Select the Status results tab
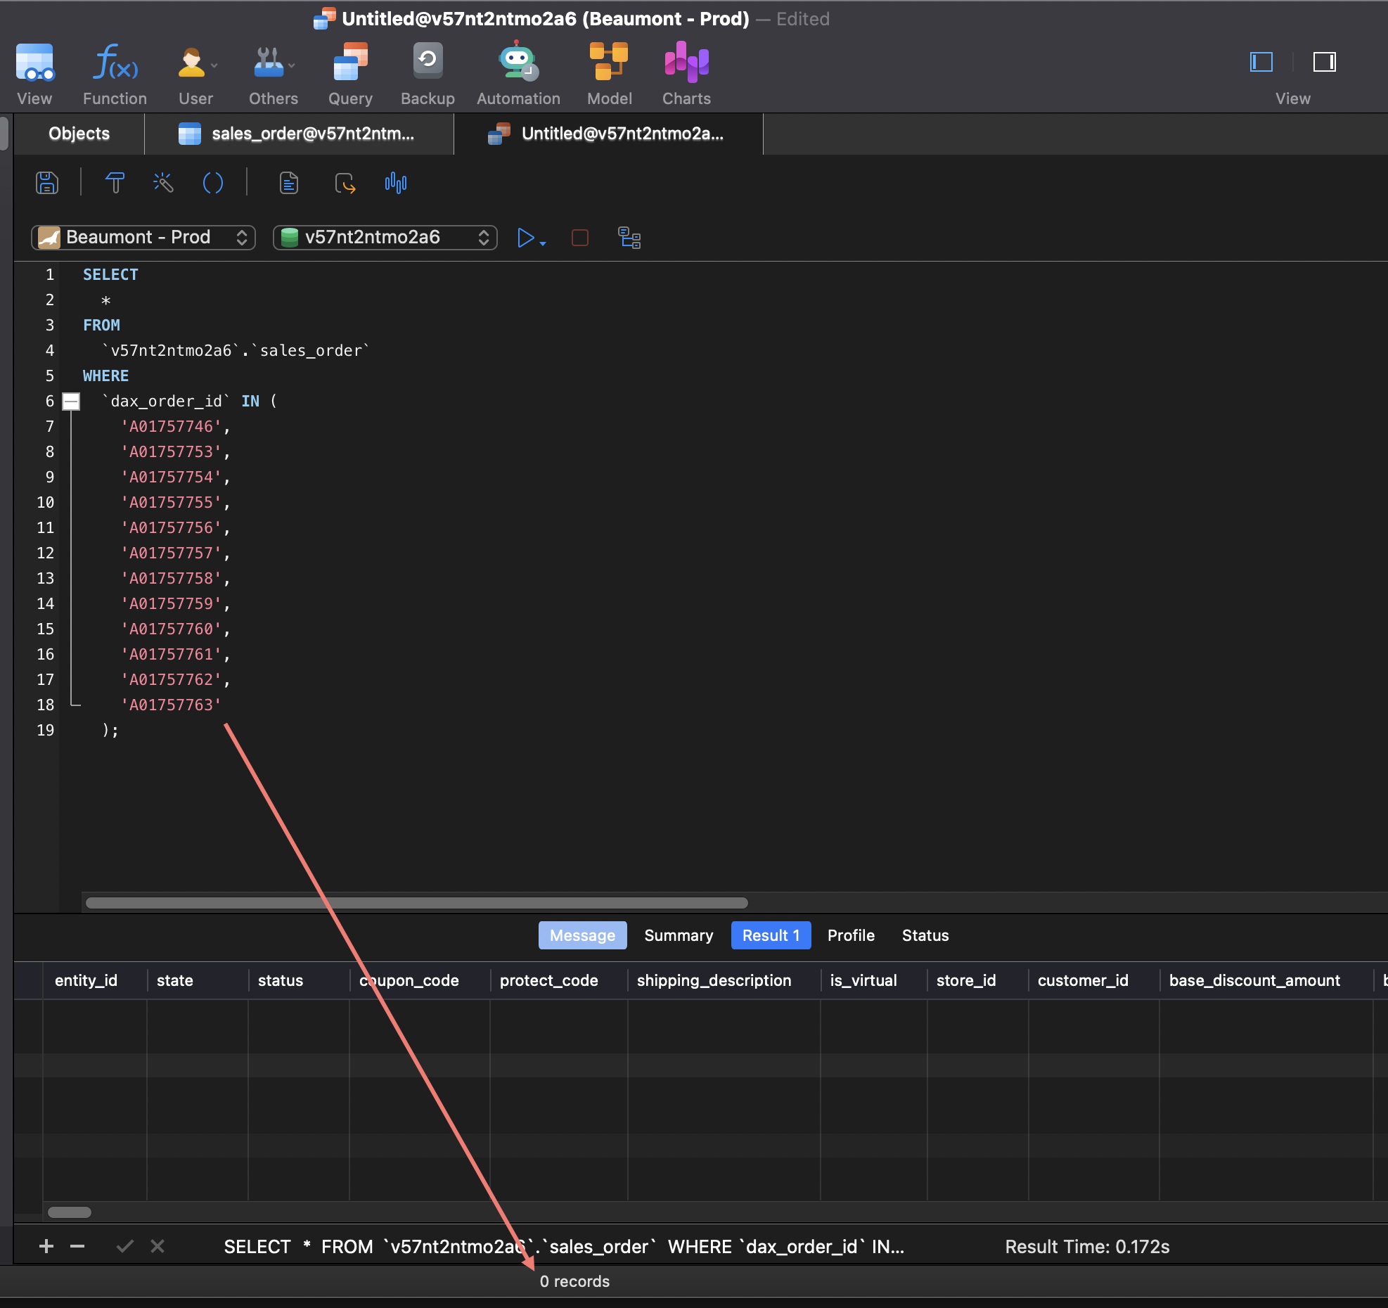 pyautogui.click(x=925, y=935)
